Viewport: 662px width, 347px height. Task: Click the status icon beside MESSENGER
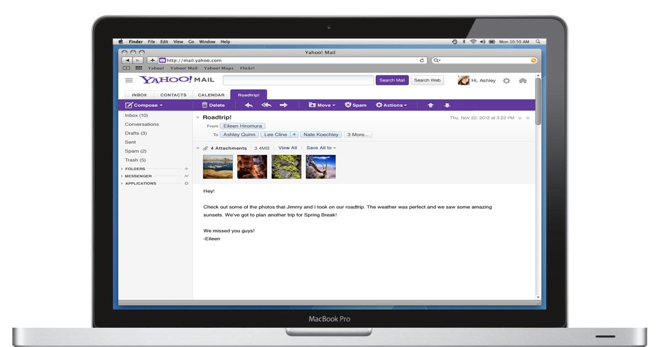point(186,176)
